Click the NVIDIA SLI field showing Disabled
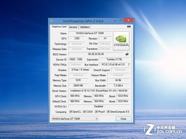This screenshot has width=186, height=139. pyautogui.click(x=99, y=106)
